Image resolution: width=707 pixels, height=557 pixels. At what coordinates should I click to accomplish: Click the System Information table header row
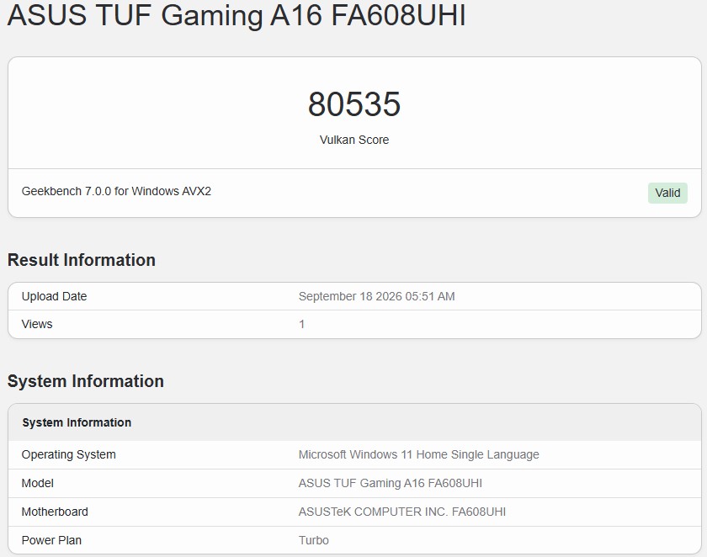tap(354, 422)
